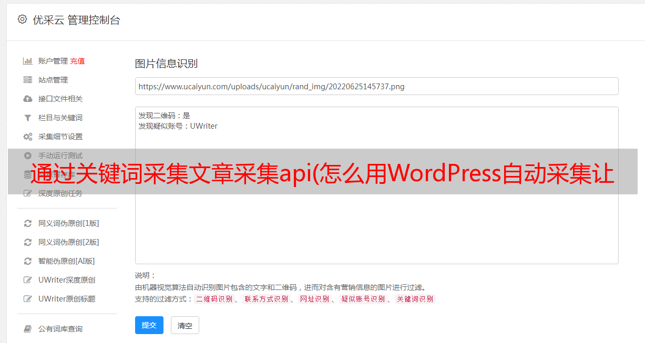Click the refresh icon for 同义词伪原创[2版]
This screenshot has height=343, width=645.
[x=28, y=242]
